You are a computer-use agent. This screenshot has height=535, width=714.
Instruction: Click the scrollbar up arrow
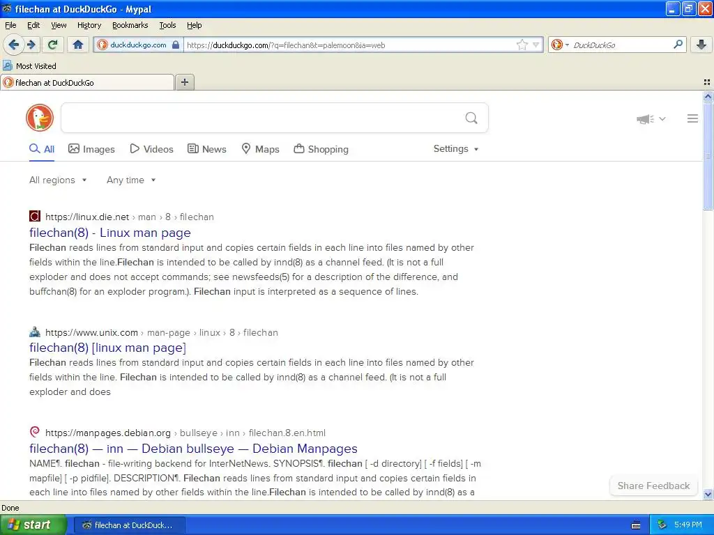click(708, 96)
